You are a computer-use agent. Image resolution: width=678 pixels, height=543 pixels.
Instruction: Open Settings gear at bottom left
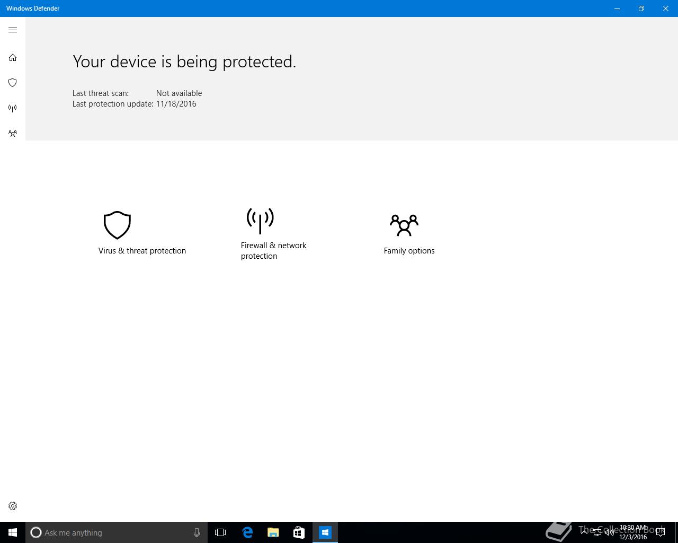click(13, 506)
